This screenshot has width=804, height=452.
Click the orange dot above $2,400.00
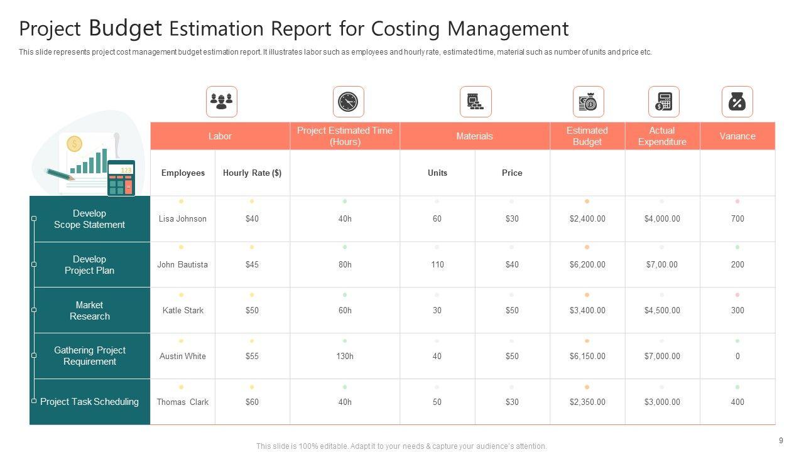click(587, 202)
